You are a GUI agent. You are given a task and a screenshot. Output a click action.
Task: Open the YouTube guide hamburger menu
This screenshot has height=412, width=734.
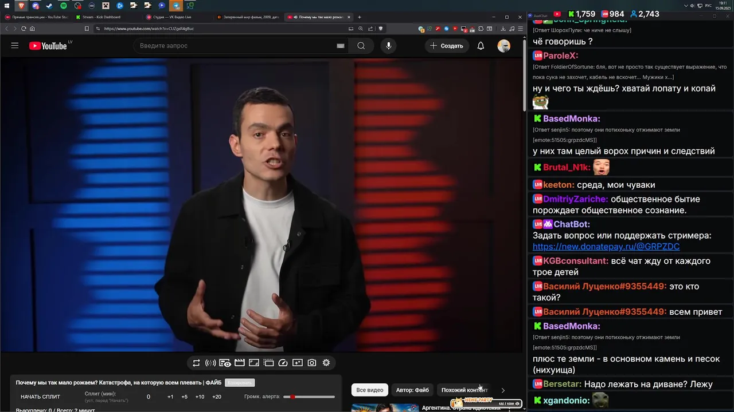point(15,46)
